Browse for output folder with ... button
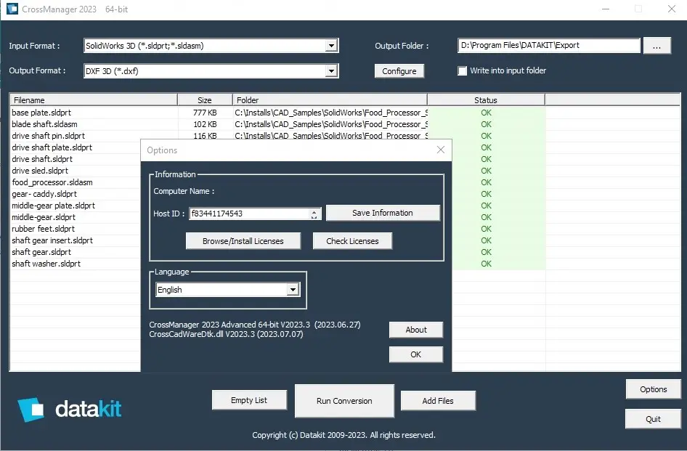The image size is (687, 451). click(656, 46)
